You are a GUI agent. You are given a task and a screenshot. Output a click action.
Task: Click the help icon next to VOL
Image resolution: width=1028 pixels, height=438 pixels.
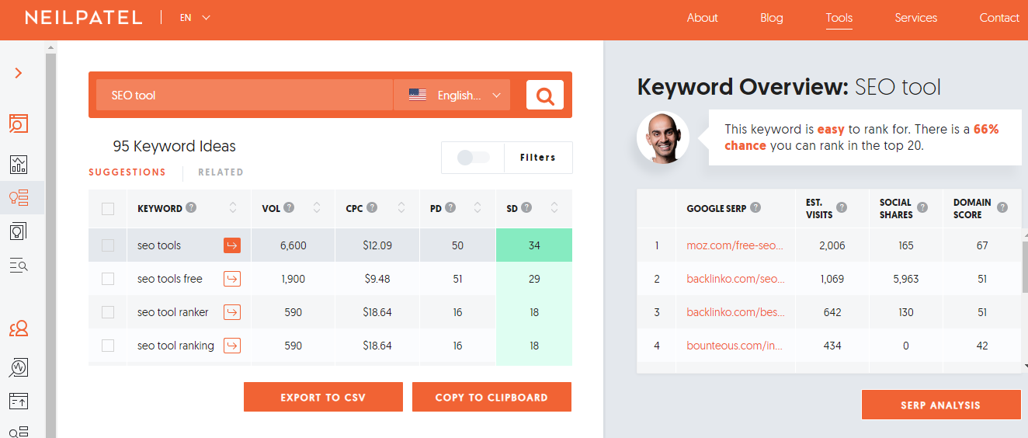point(289,208)
